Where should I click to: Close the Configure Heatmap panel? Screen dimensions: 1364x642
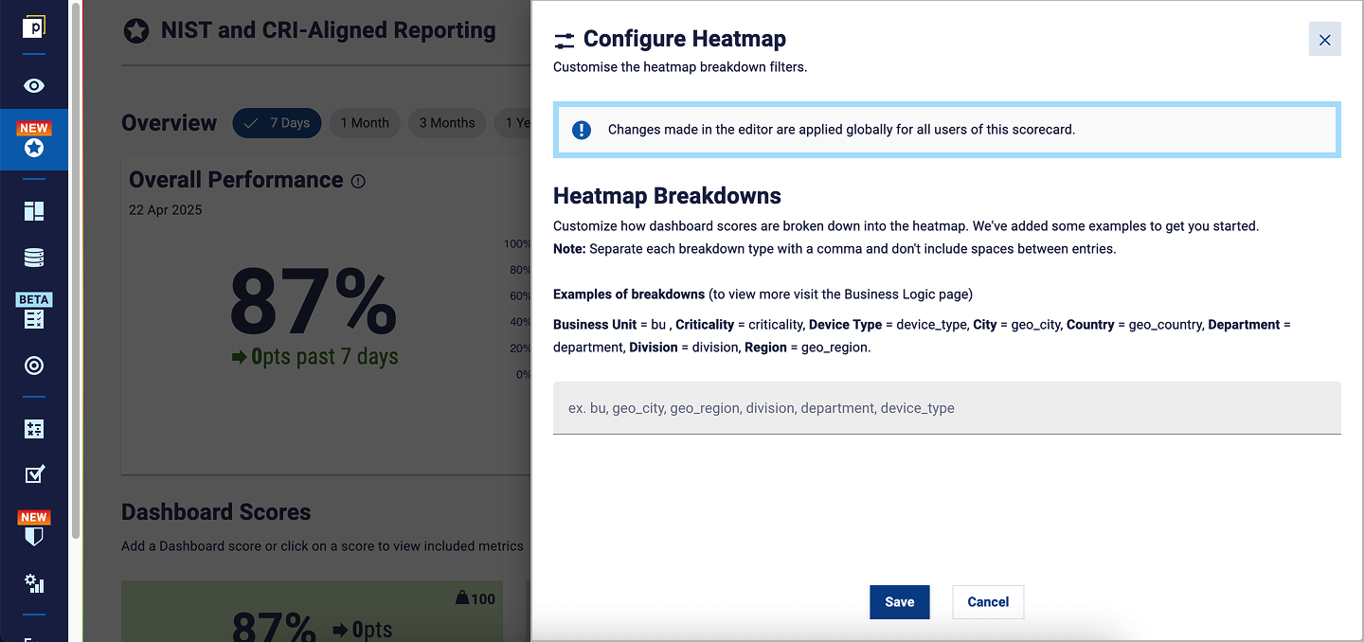1325,40
